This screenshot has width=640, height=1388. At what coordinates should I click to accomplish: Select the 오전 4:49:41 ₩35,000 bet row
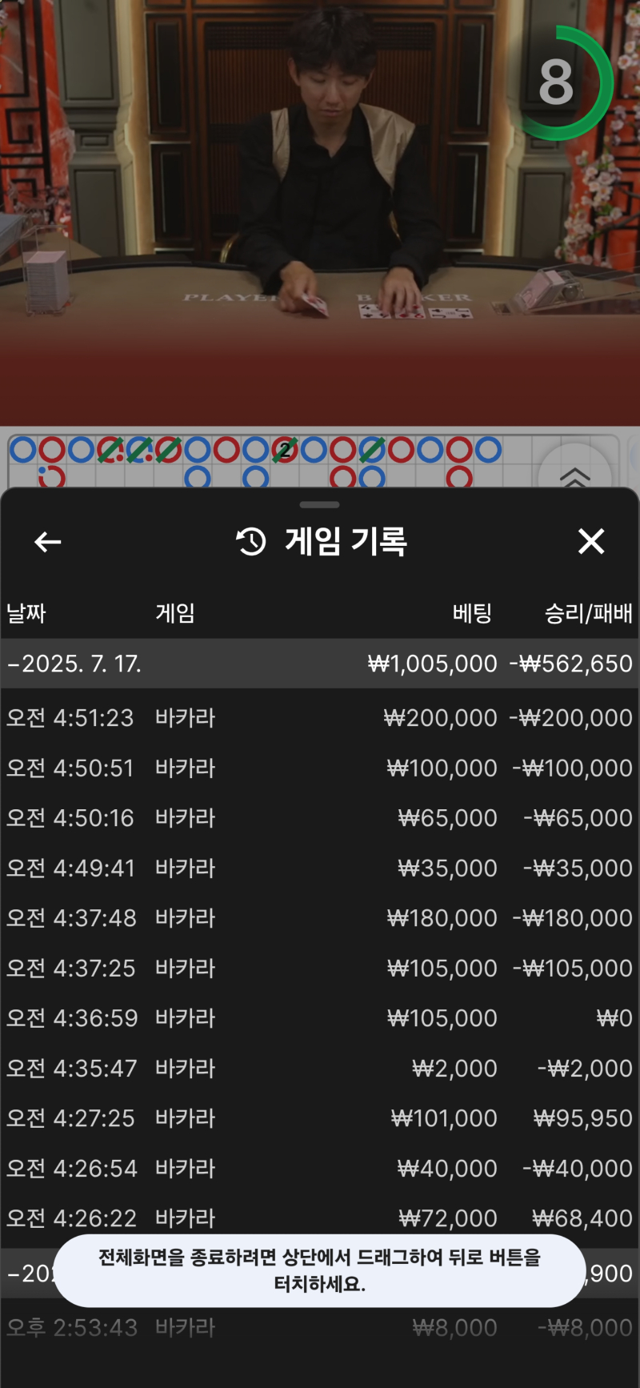[x=320, y=869]
